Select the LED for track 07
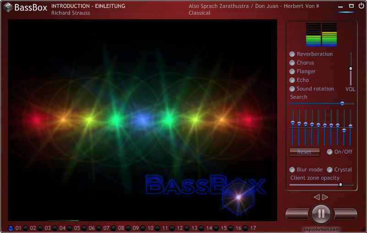This screenshot has height=233, width=367. pos(99,228)
